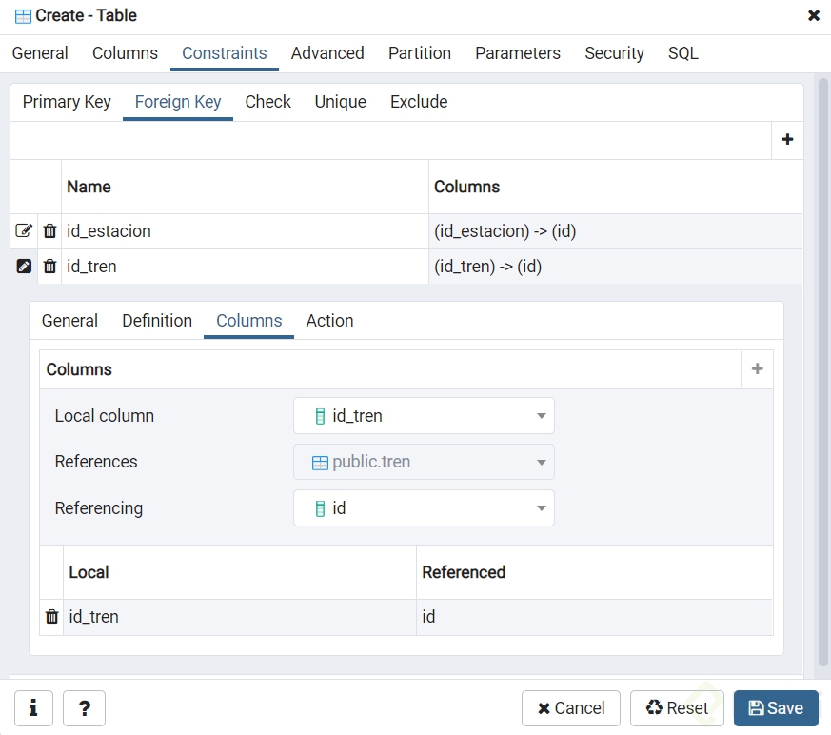The image size is (831, 735).
Task: Open the info button
Action: click(33, 708)
